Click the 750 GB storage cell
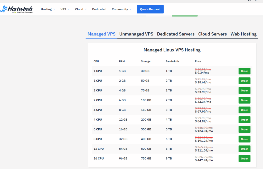The height and width of the screenshot is (169, 263). pyautogui.click(x=146, y=158)
